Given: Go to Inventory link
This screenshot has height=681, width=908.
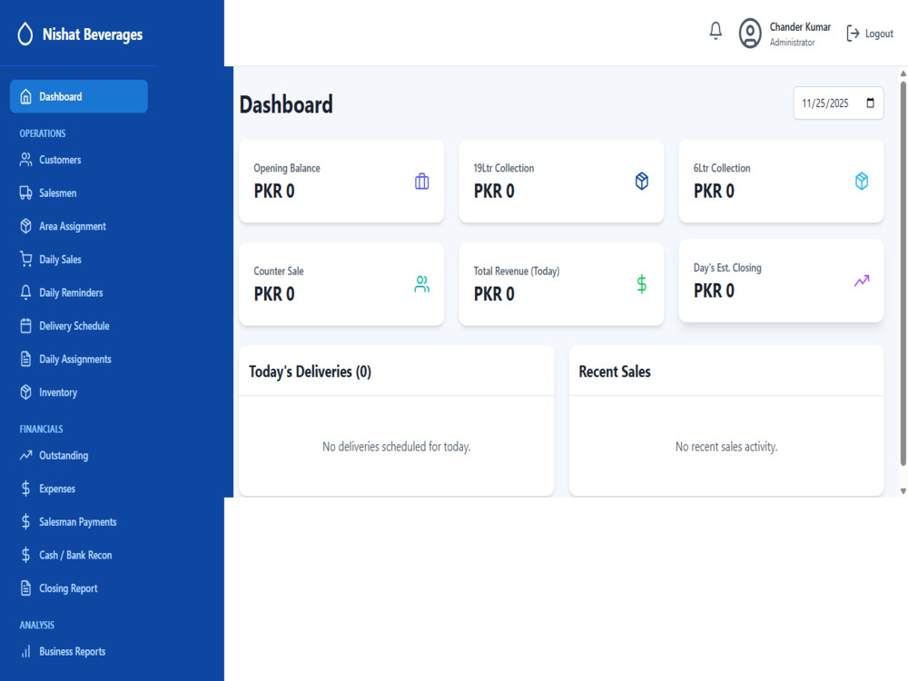Looking at the screenshot, I should click(x=58, y=392).
